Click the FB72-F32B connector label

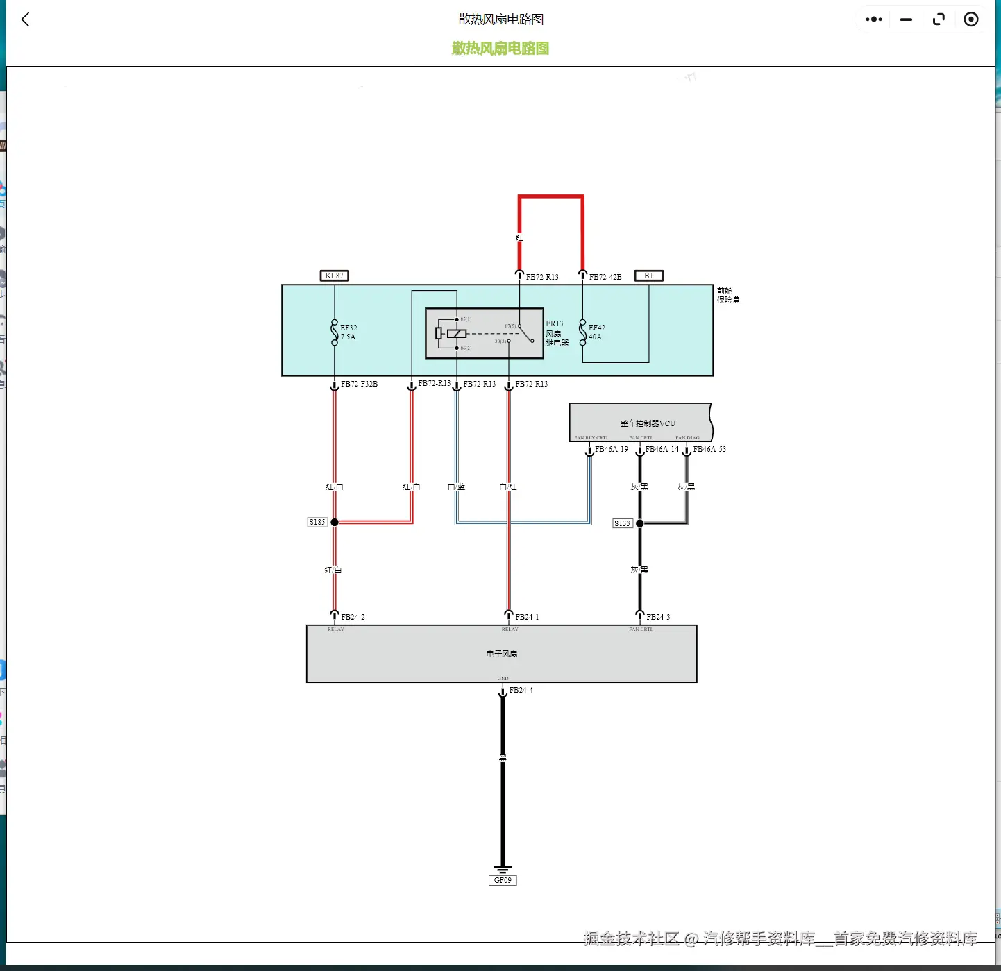pyautogui.click(x=360, y=384)
